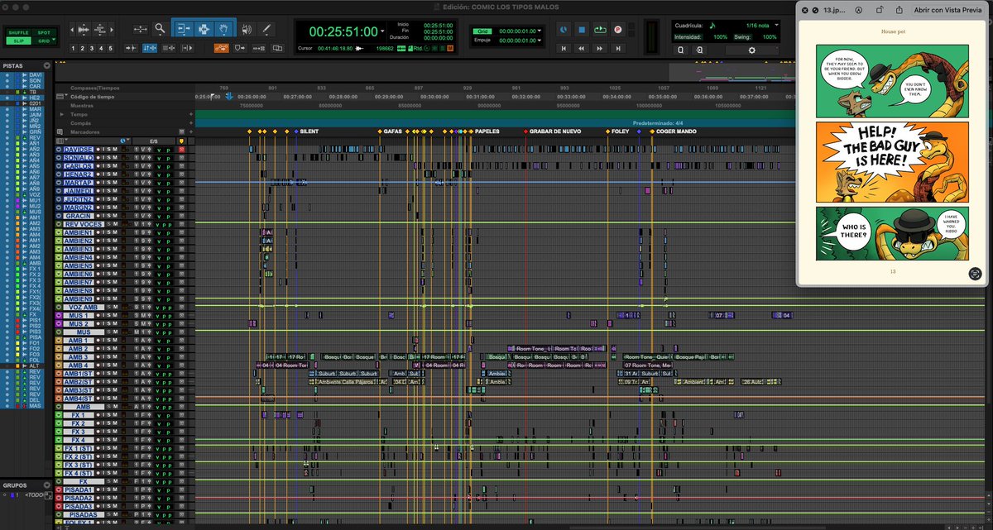Click zoom preset button 3
This screenshot has height=530, width=993.
90,48
